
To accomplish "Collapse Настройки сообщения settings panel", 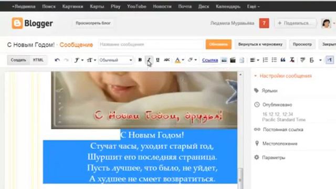I will (x=286, y=76).
